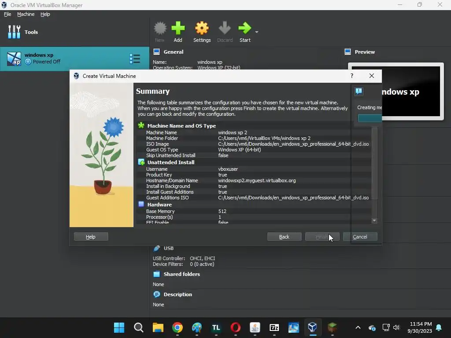Click the Username value vboxuser
Viewport: 451px width, 338px height.
click(228, 169)
